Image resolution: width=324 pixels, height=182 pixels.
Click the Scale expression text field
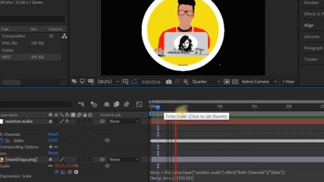point(217,175)
